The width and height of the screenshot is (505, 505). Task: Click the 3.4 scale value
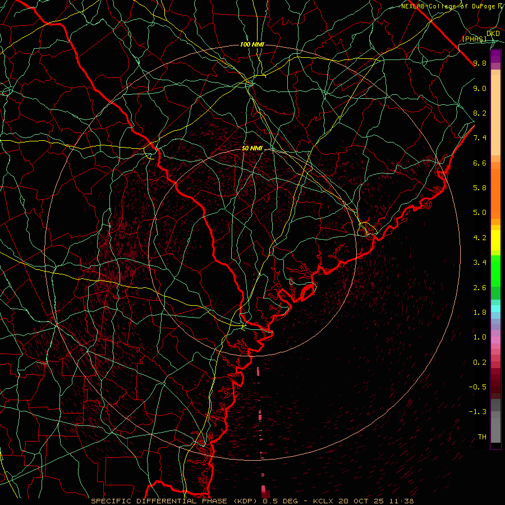(x=480, y=263)
